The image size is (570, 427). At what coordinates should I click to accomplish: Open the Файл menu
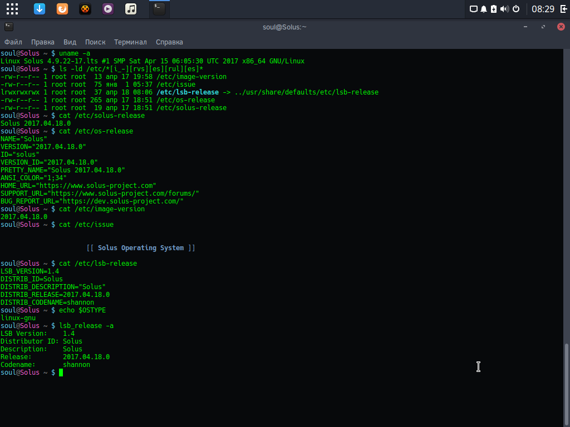point(13,42)
